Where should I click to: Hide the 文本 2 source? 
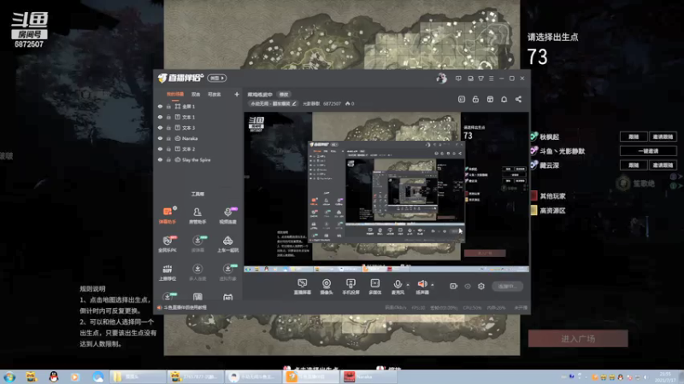[160, 148]
